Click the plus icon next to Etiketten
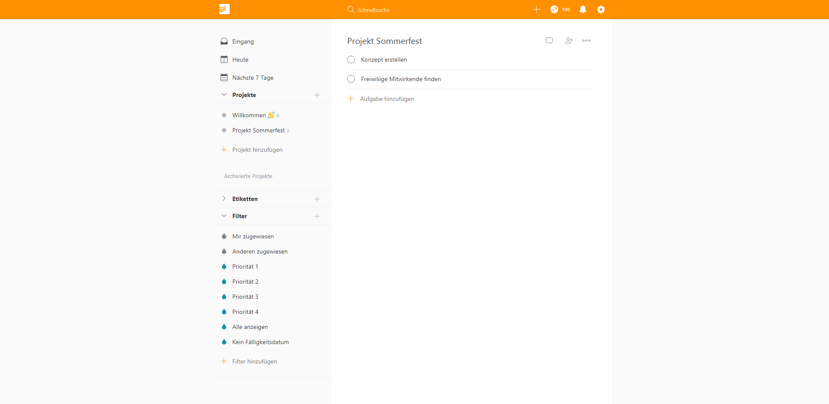Viewport: 829px width, 404px height. pyautogui.click(x=317, y=199)
